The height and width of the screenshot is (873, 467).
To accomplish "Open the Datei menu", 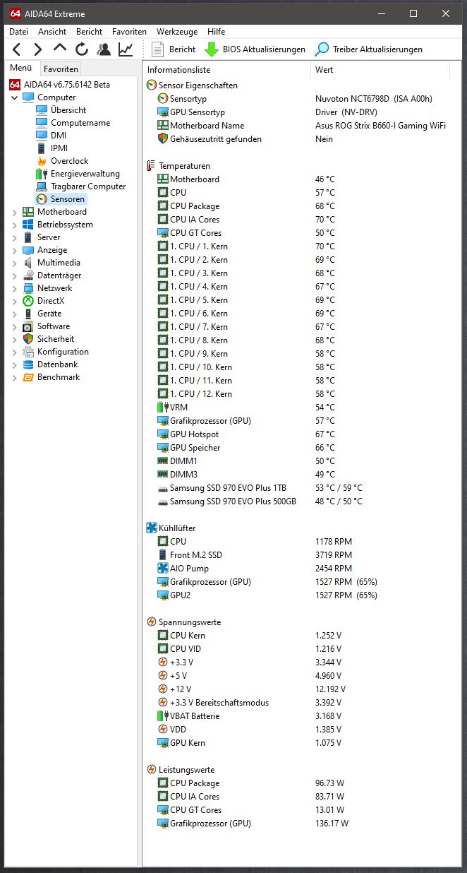I will [x=19, y=32].
